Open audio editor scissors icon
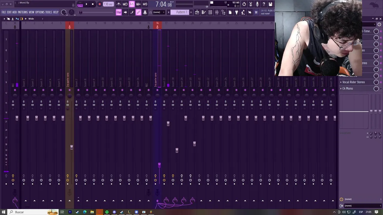The width and height of the screenshot is (383, 215). (x=251, y=4)
